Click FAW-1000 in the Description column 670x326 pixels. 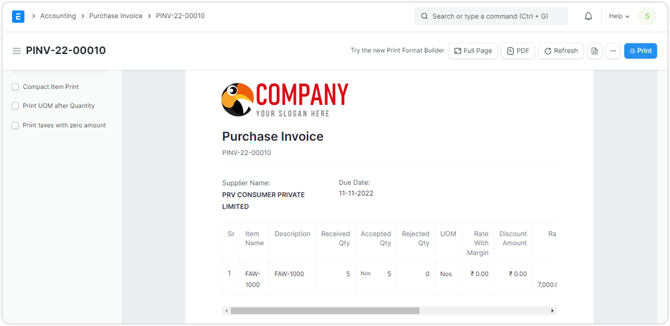289,274
